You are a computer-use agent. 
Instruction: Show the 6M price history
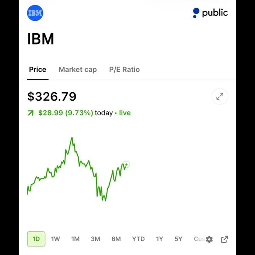pyautogui.click(x=116, y=239)
